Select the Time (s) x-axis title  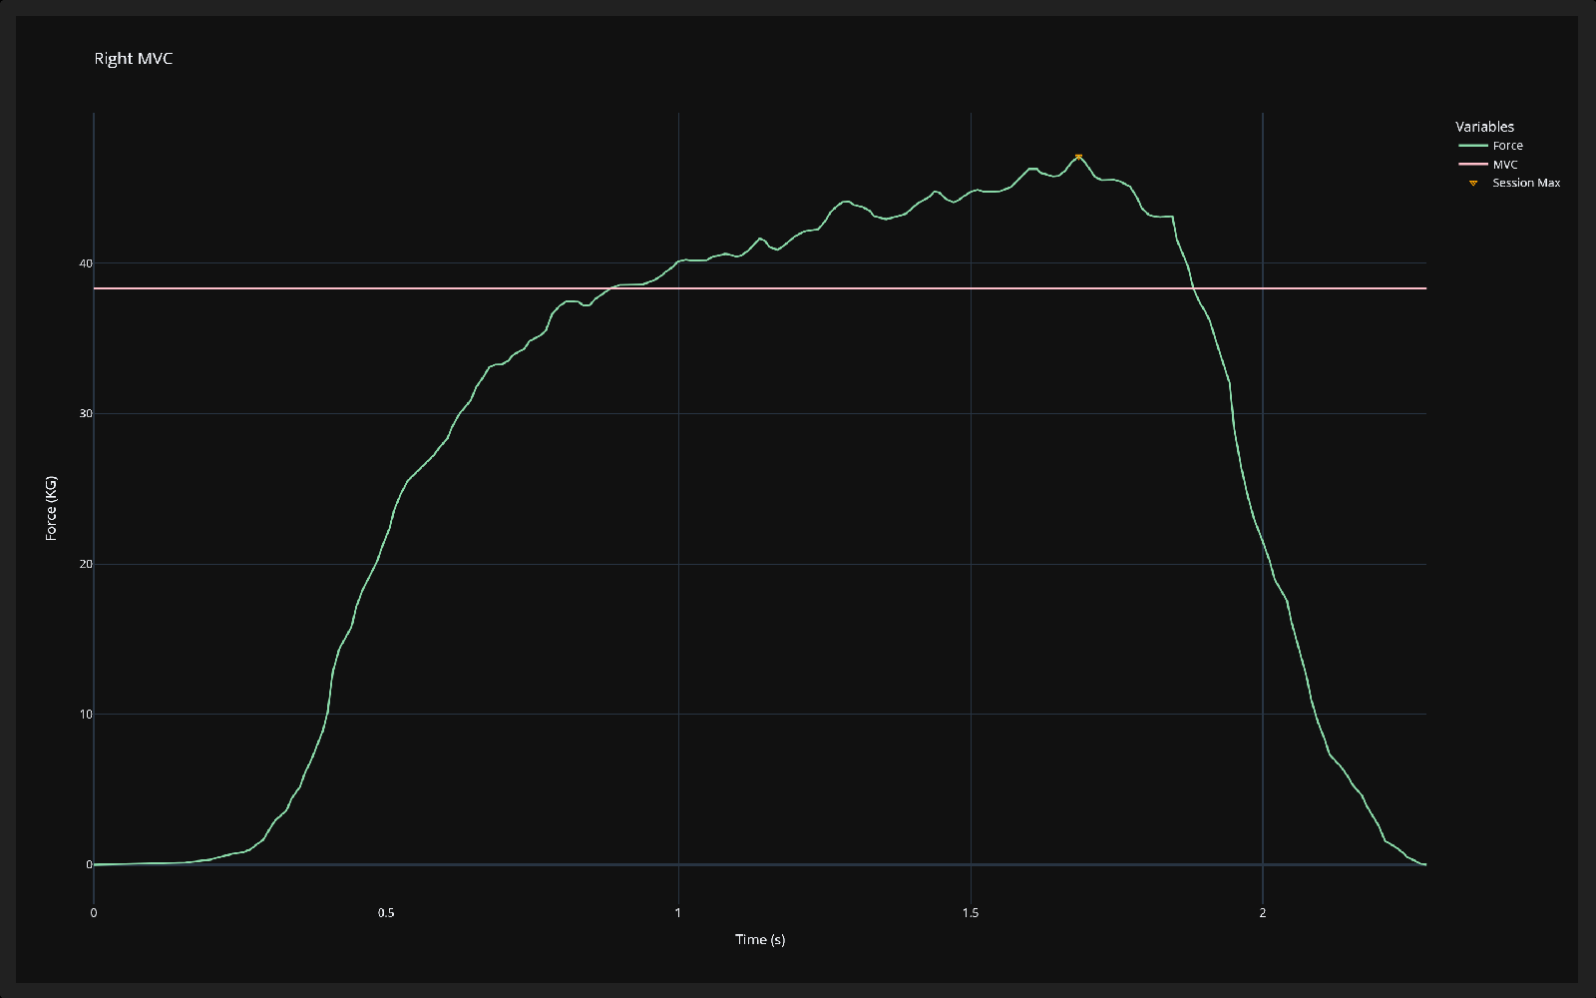click(x=760, y=939)
